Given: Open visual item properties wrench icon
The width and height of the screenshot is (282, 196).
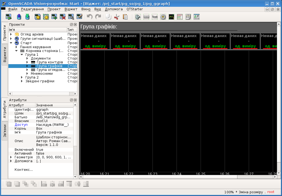Looking at the screenshot, I should 71,17.
